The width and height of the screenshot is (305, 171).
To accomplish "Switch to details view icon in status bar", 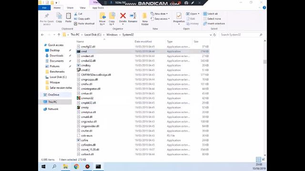I will pos(258,160).
